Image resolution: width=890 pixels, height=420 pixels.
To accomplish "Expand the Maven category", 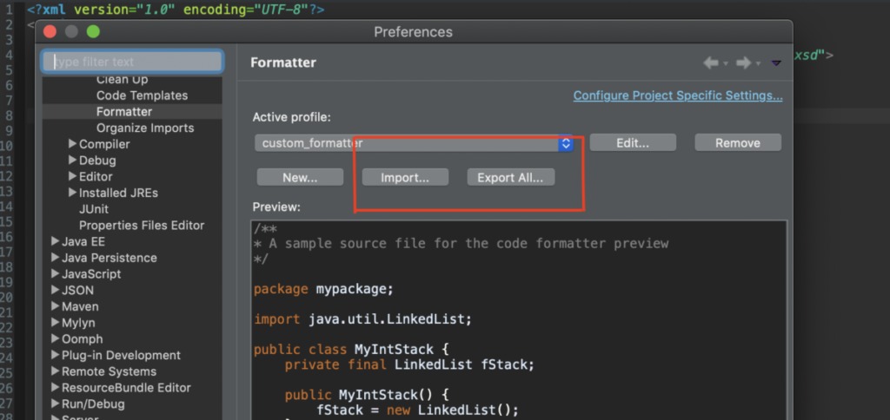I will point(55,306).
